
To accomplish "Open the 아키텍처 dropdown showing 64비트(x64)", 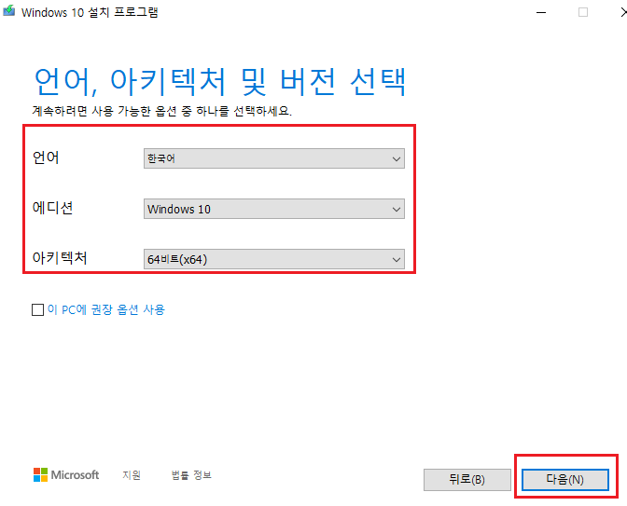I will click(274, 259).
